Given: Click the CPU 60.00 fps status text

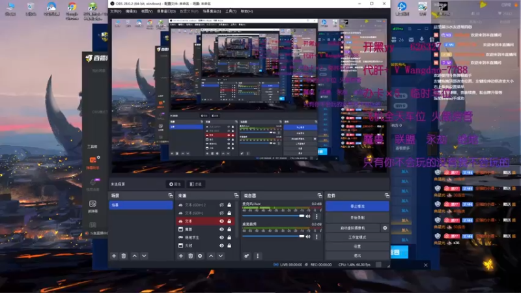Looking at the screenshot, I should pyautogui.click(x=354, y=265).
